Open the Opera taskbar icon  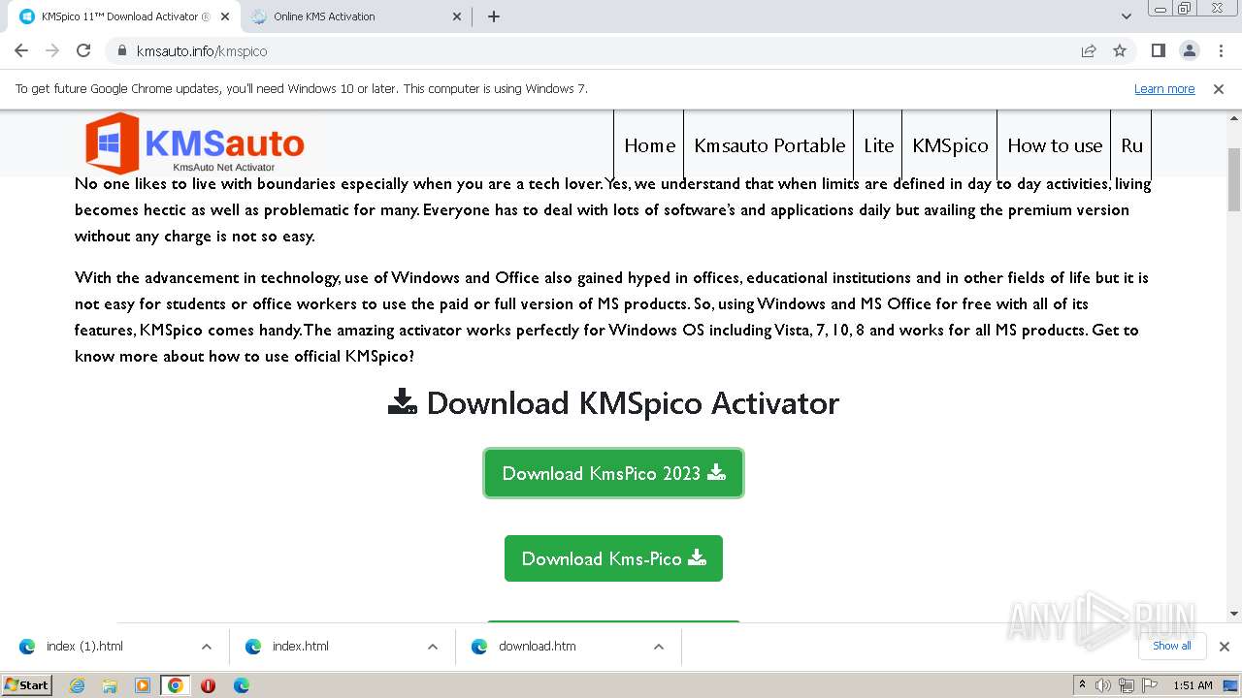[208, 685]
